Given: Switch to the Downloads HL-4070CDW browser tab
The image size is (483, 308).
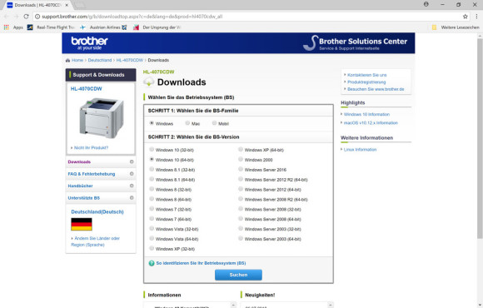Looking at the screenshot, I should click(37, 5).
